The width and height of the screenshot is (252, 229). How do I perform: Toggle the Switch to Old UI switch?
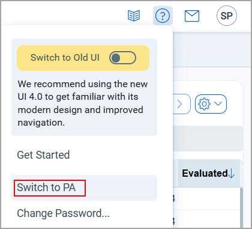click(x=122, y=58)
